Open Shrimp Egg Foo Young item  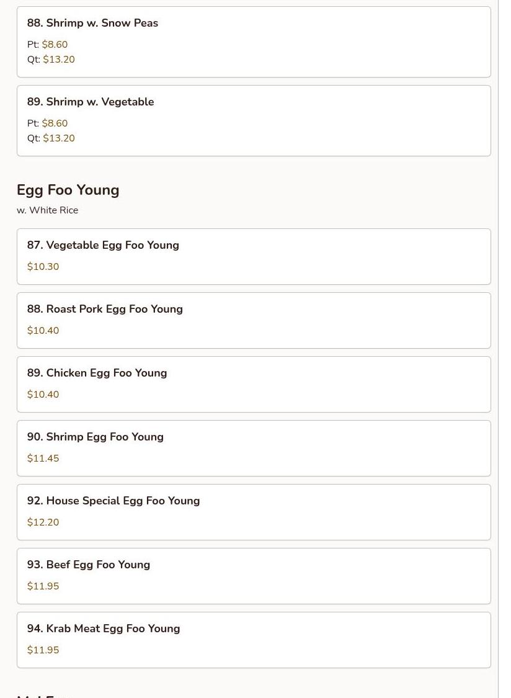click(96, 437)
